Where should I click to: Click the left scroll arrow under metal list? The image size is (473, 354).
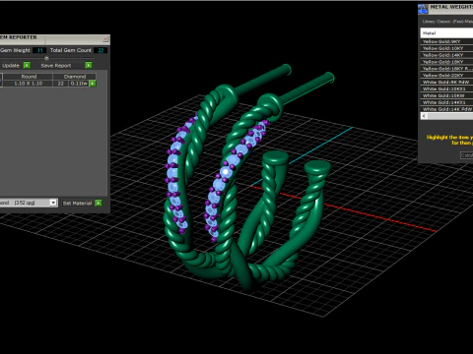pyautogui.click(x=424, y=116)
